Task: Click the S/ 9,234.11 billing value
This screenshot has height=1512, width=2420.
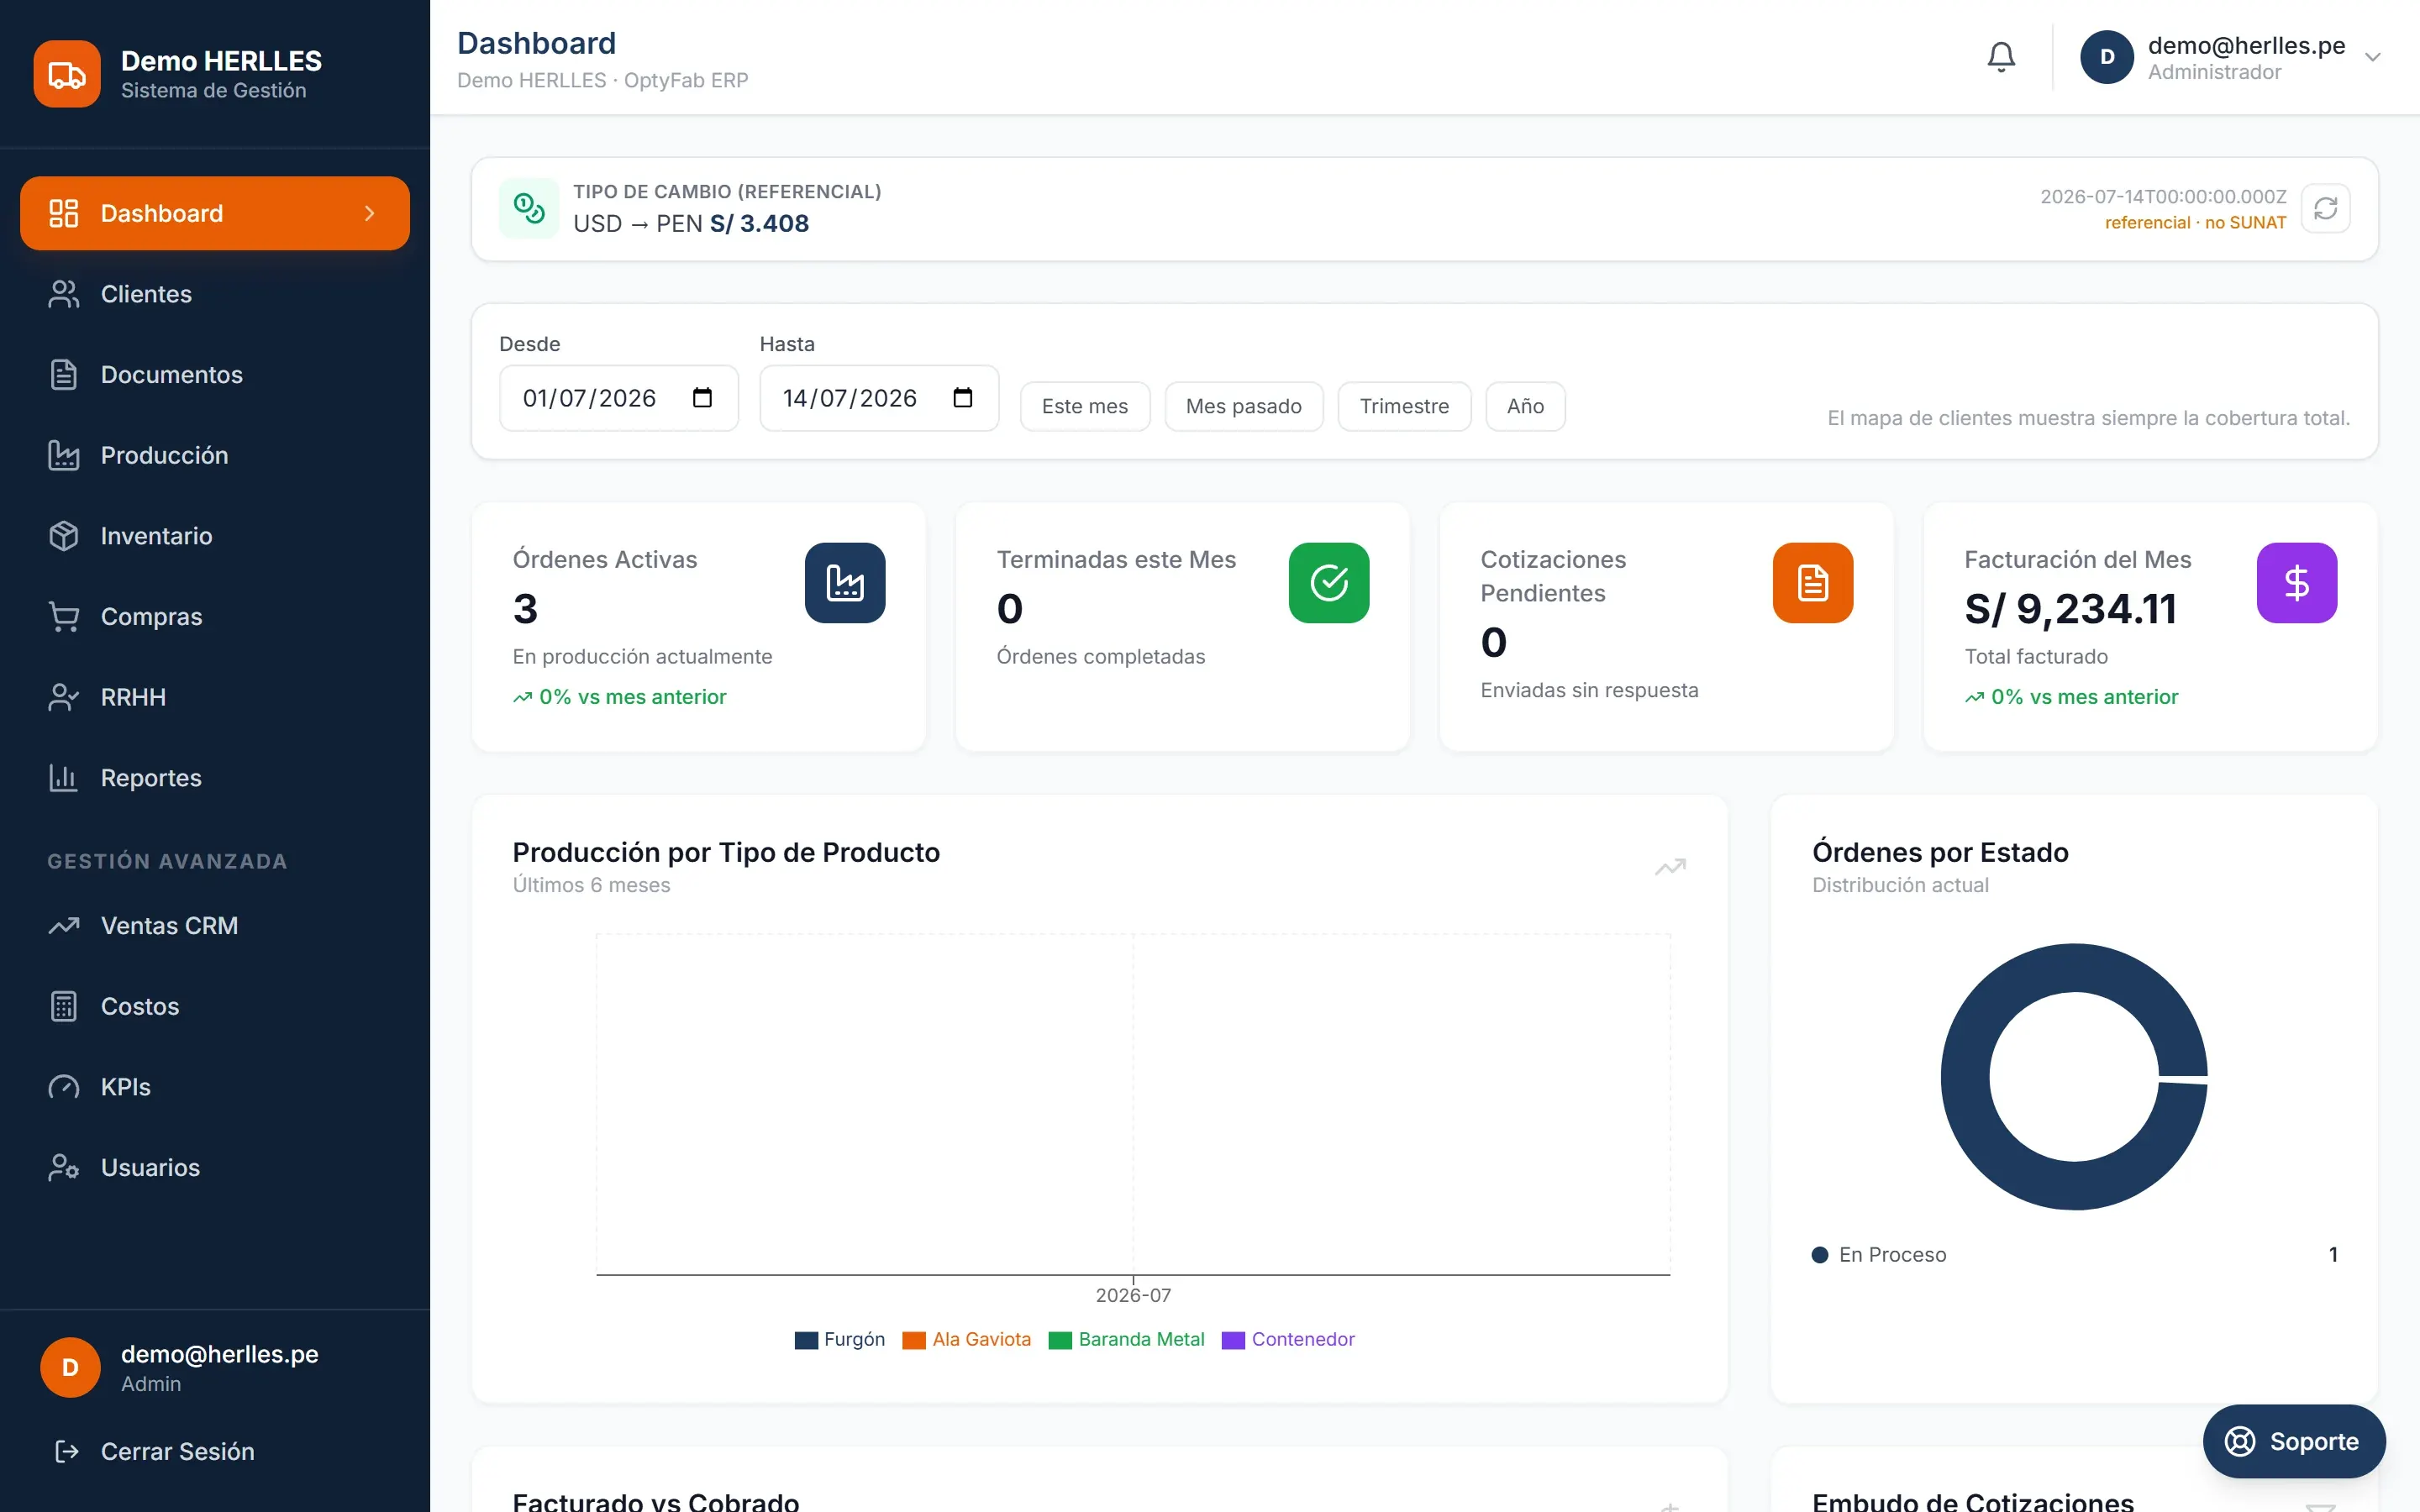Action: pyautogui.click(x=2070, y=609)
